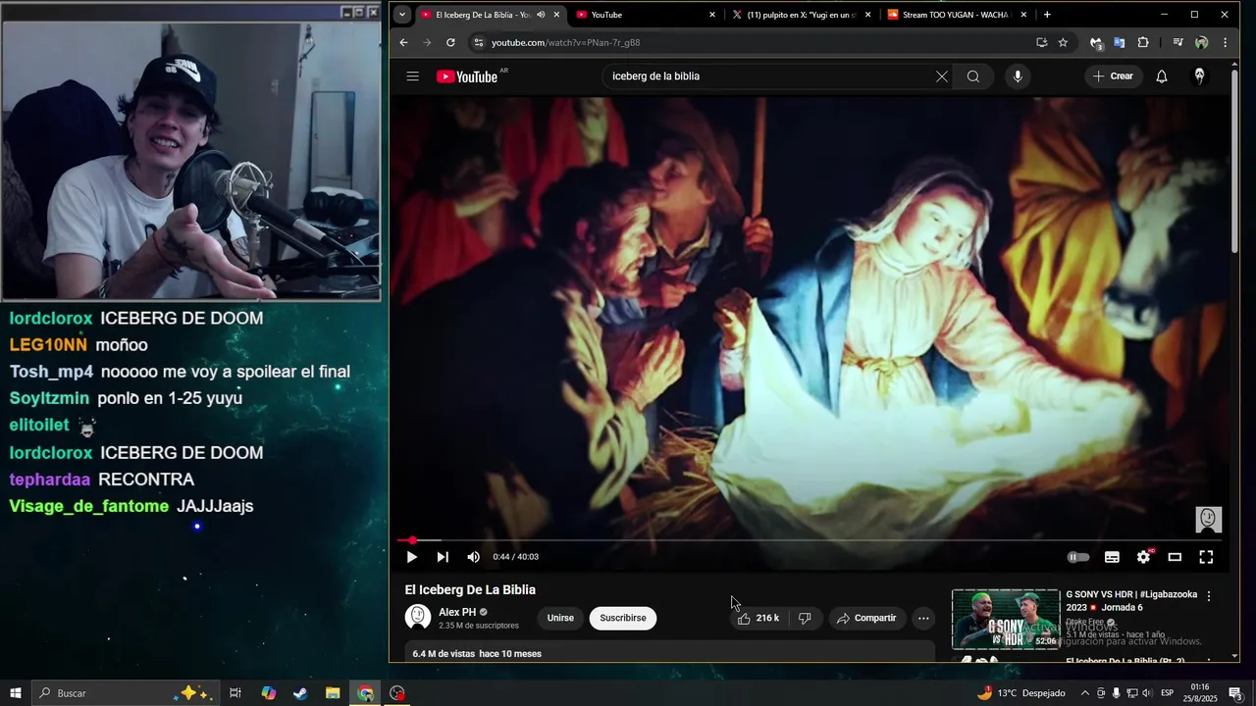This screenshot has width=1256, height=706.
Task: Clear the YouTube search box text
Action: point(942,76)
